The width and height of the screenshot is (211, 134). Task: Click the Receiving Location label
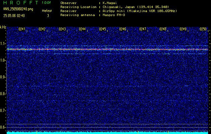(78, 7)
